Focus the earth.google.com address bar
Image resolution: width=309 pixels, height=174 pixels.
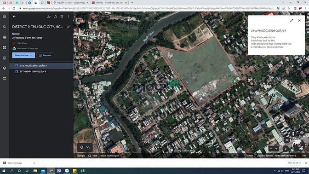click(148, 8)
